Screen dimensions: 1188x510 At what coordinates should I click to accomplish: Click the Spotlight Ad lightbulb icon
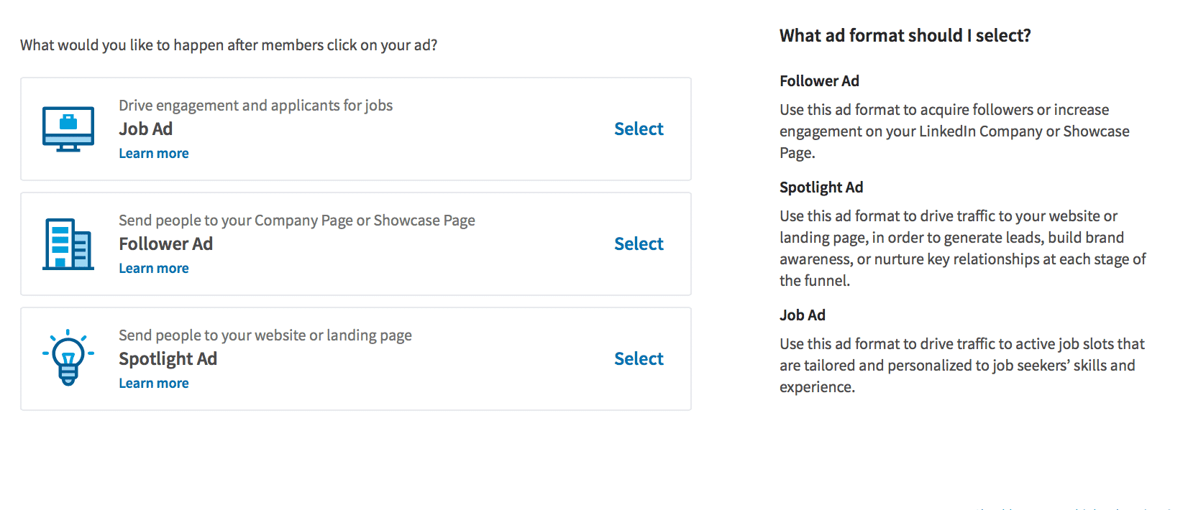click(x=68, y=358)
